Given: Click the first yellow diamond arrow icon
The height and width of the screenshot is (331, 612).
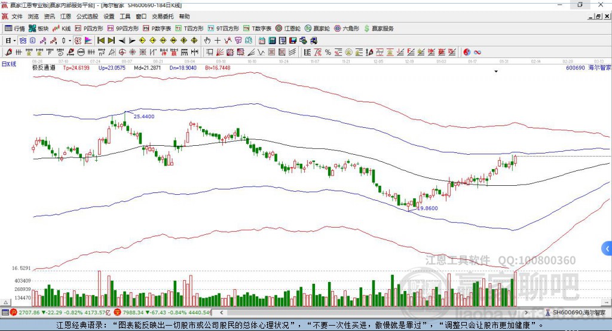Looking at the screenshot, I should tap(142, 41).
